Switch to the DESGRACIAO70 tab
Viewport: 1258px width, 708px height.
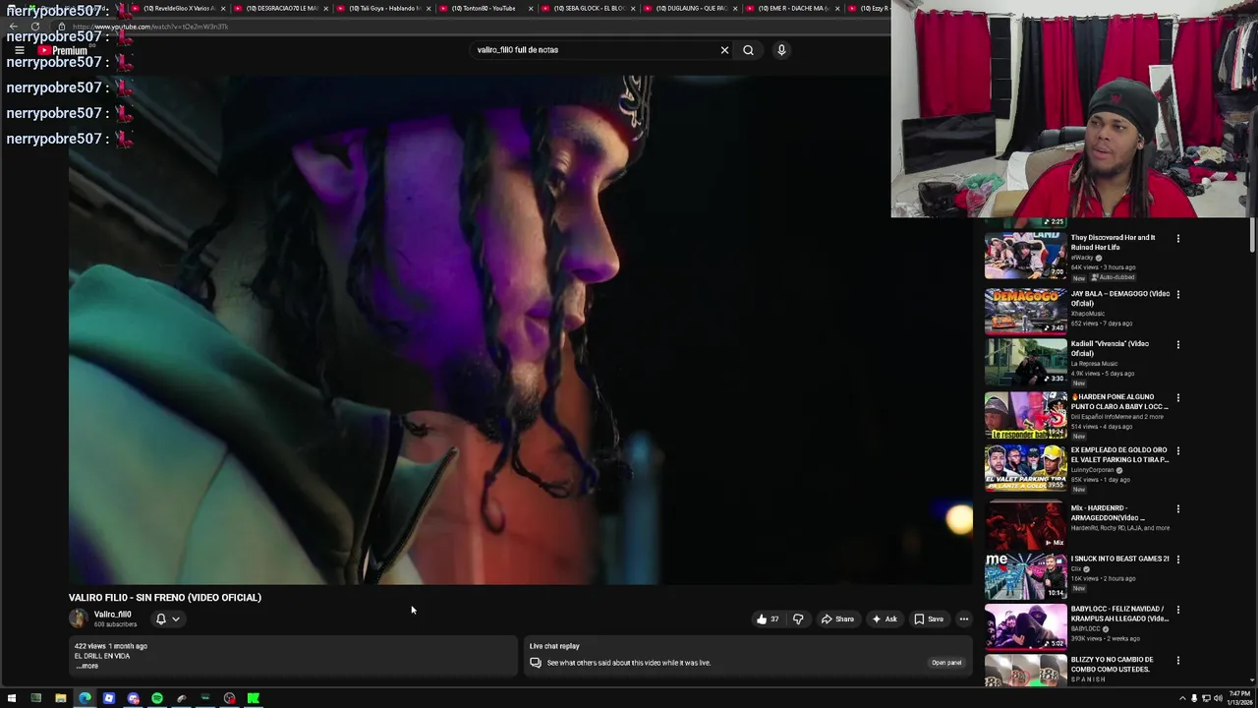click(282, 8)
